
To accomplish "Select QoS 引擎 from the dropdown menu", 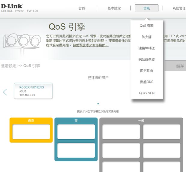I will point(147,26).
